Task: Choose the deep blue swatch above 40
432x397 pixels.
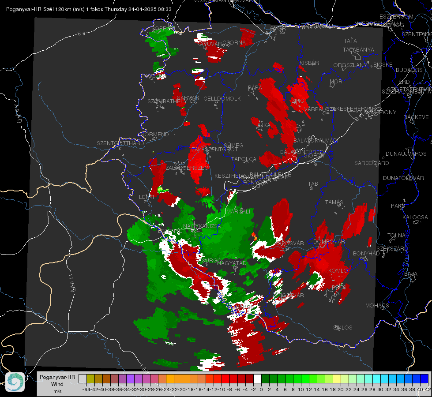Action: 424,378
